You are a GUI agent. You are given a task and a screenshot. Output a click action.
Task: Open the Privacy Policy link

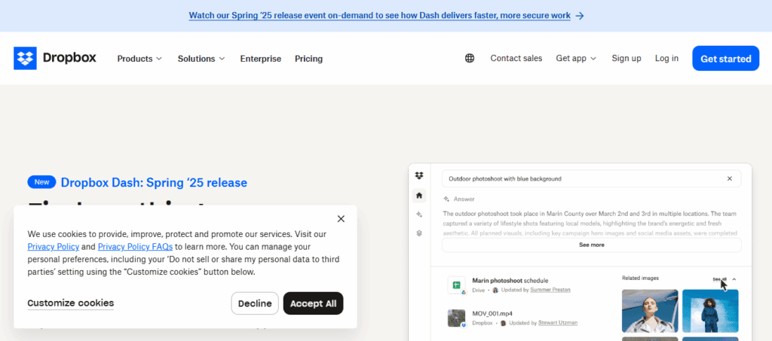click(x=54, y=247)
